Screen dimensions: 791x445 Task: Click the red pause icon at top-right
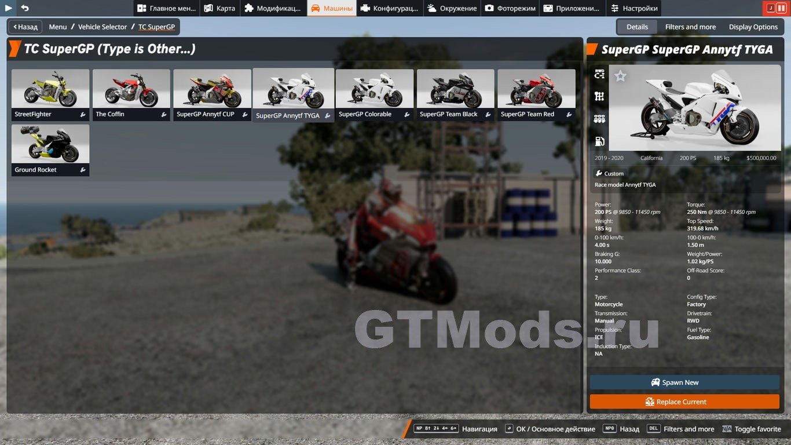(781, 8)
